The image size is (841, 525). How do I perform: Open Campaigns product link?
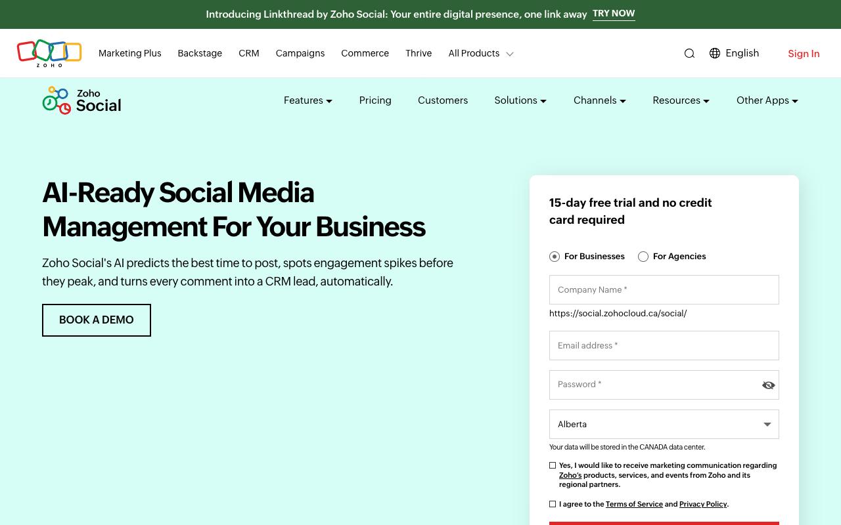(x=300, y=53)
